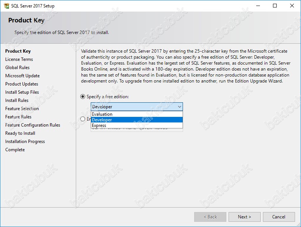The width and height of the screenshot is (301, 227).
Task: Click the Feature Rules step in sidebar
Action: click(x=18, y=117)
